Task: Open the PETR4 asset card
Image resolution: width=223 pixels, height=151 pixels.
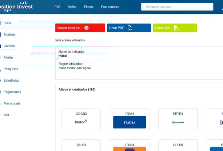Action: [x=178, y=119]
